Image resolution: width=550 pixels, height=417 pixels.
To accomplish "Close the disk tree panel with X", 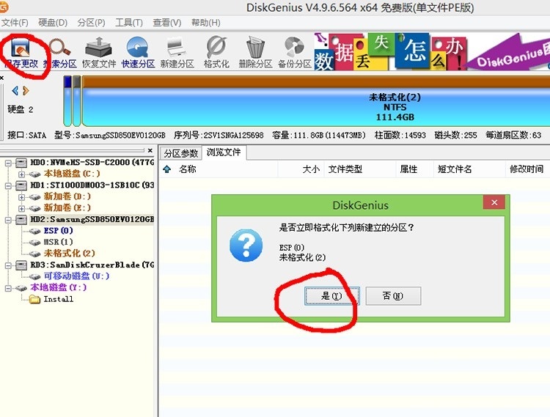I will coord(150,150).
